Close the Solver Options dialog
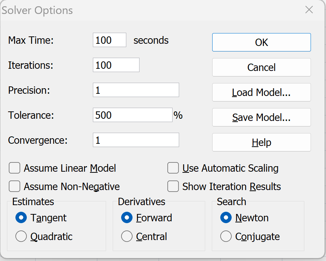The height and width of the screenshot is (261, 326). pyautogui.click(x=309, y=10)
